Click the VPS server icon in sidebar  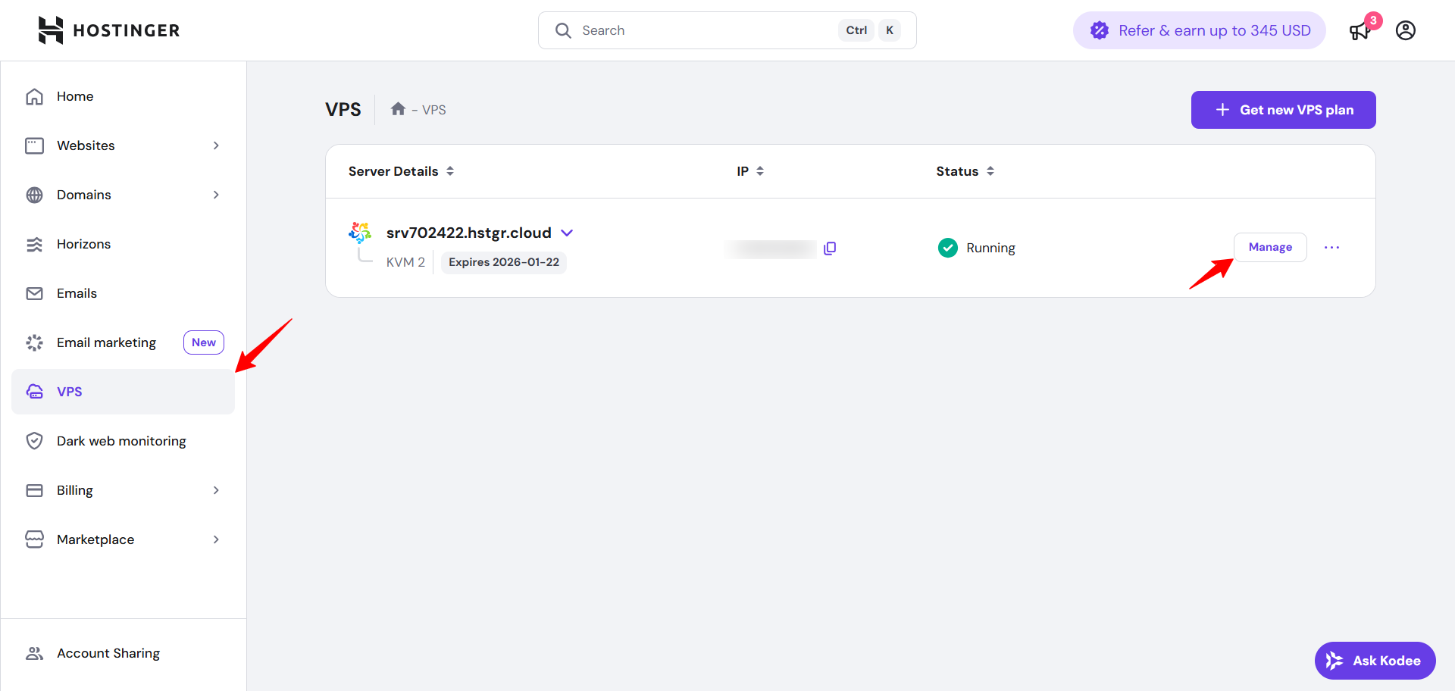coord(35,392)
